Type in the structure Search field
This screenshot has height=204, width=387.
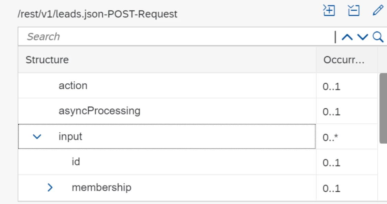pos(172,37)
